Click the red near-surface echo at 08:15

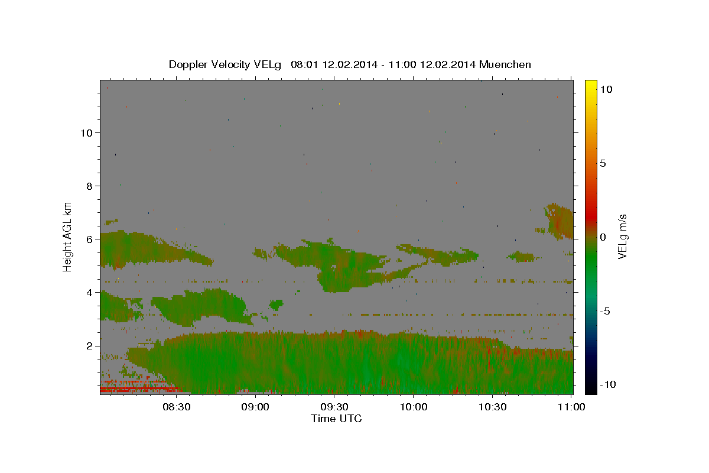coord(139,390)
